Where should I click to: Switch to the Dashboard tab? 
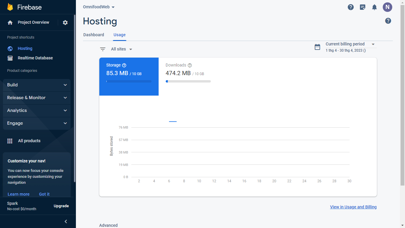point(93,35)
